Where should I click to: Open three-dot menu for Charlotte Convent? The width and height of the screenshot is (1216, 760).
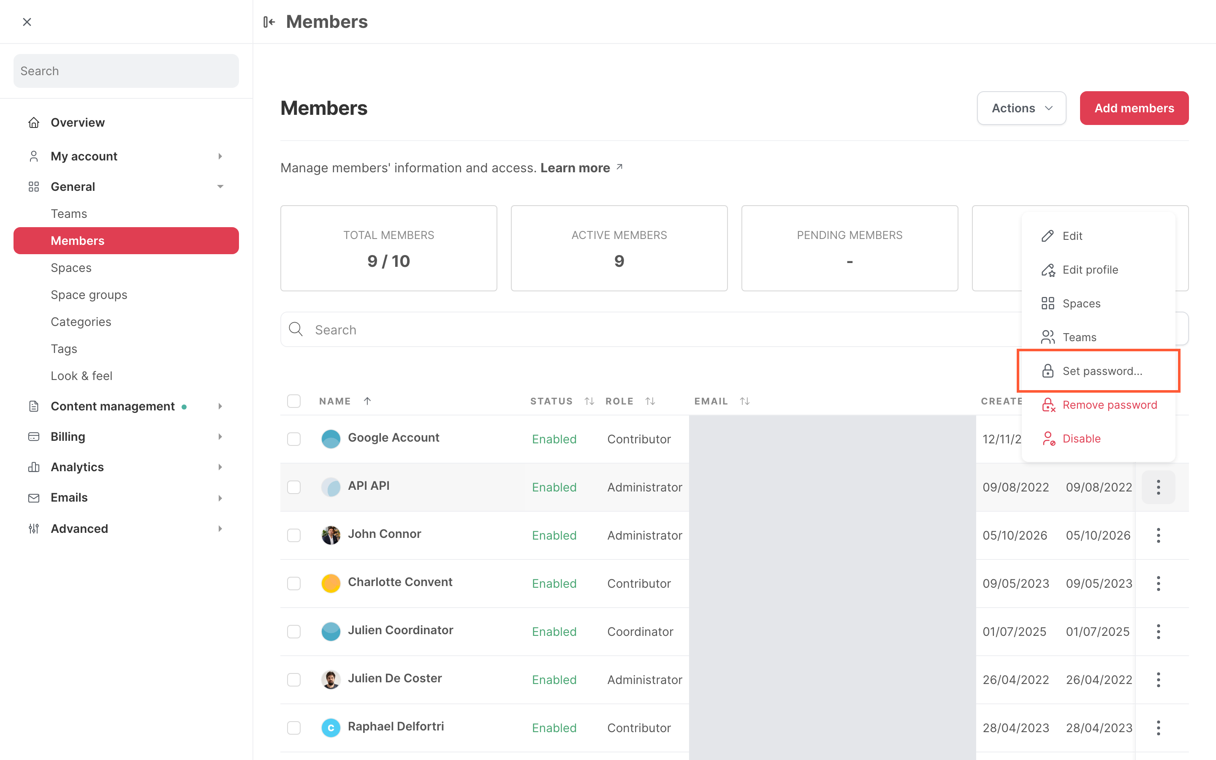(1158, 584)
